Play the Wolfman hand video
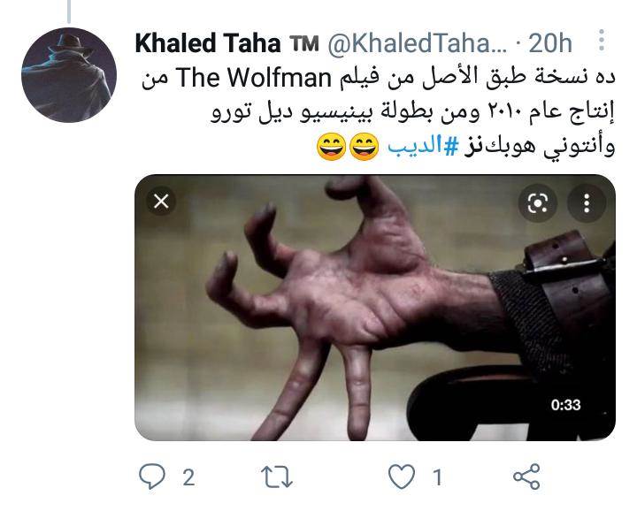Screen dimensions: 637x511 pos(375,308)
